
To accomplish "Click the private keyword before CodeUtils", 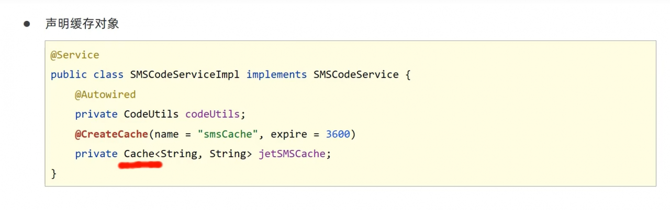I will (x=96, y=114).
